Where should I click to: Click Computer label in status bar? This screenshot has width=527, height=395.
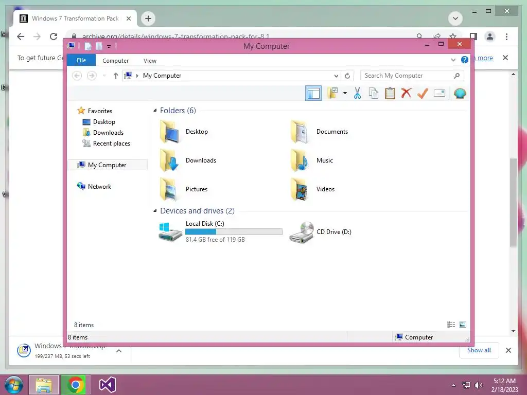pyautogui.click(x=419, y=337)
